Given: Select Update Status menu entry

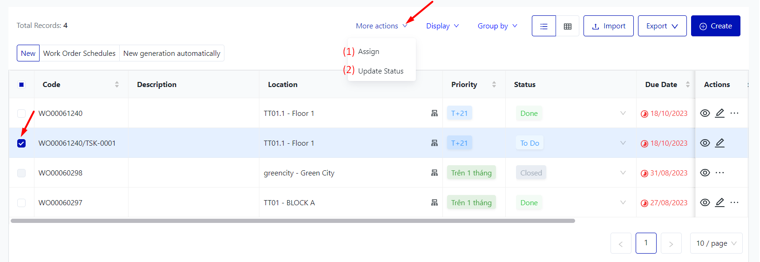Looking at the screenshot, I should pyautogui.click(x=380, y=71).
